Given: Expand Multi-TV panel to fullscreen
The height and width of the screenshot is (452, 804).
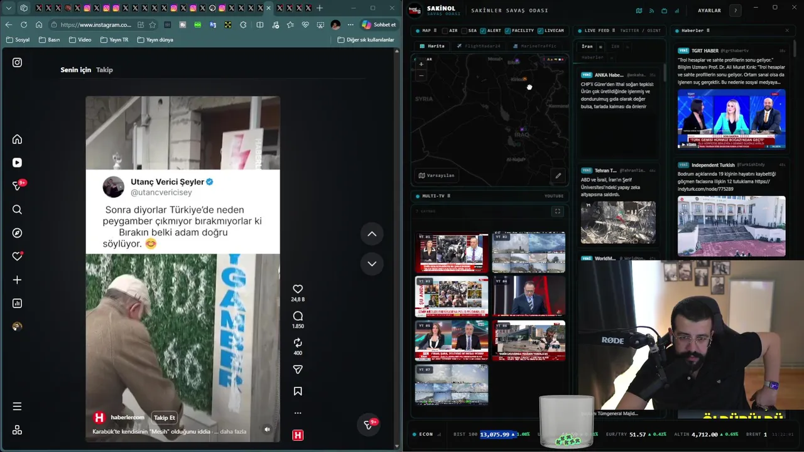Looking at the screenshot, I should (x=557, y=212).
